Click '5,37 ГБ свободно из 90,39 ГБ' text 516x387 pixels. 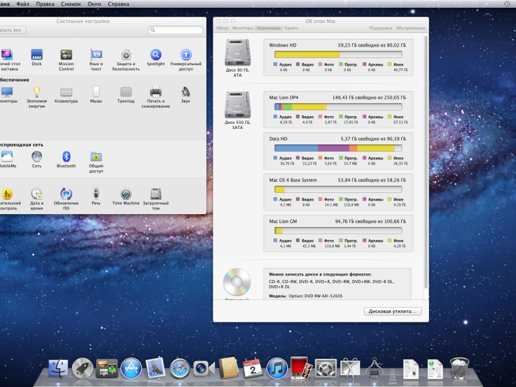click(x=373, y=139)
